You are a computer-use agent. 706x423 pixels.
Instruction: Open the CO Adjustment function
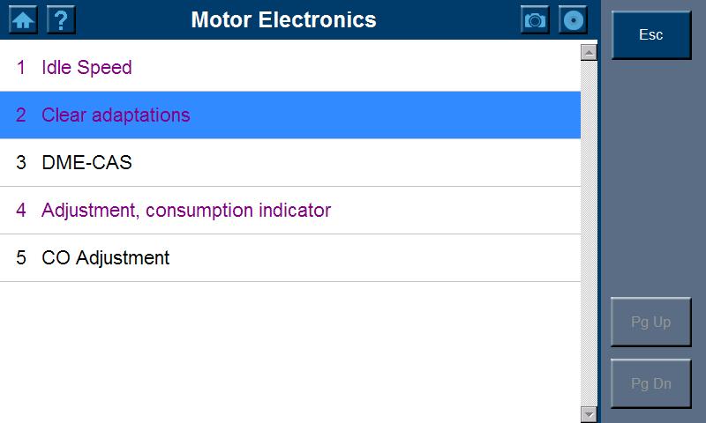105,258
